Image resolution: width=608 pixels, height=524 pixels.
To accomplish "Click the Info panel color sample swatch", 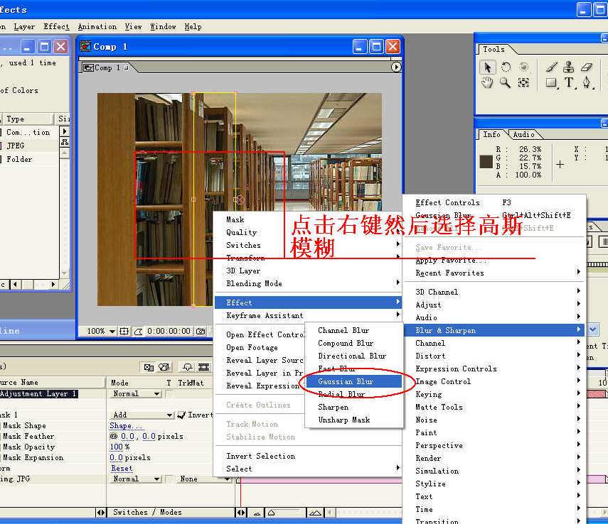I will (486, 161).
